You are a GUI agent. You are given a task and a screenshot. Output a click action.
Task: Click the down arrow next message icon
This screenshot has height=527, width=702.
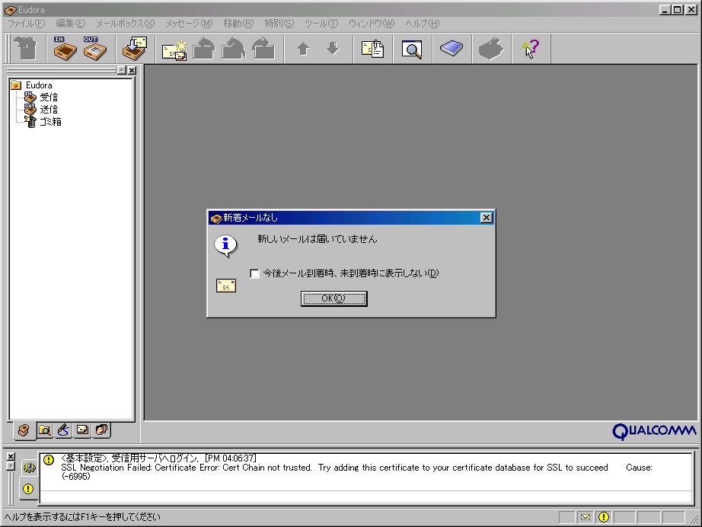pyautogui.click(x=333, y=48)
